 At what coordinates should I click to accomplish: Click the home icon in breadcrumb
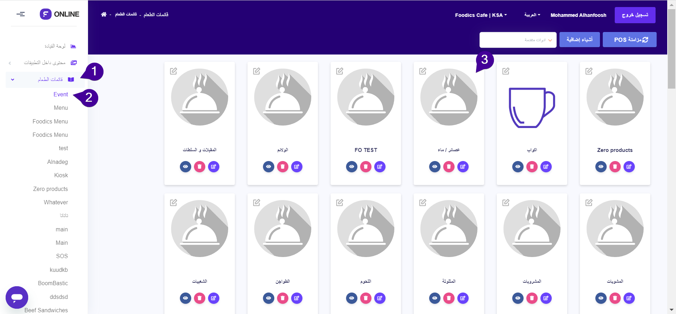point(104,14)
